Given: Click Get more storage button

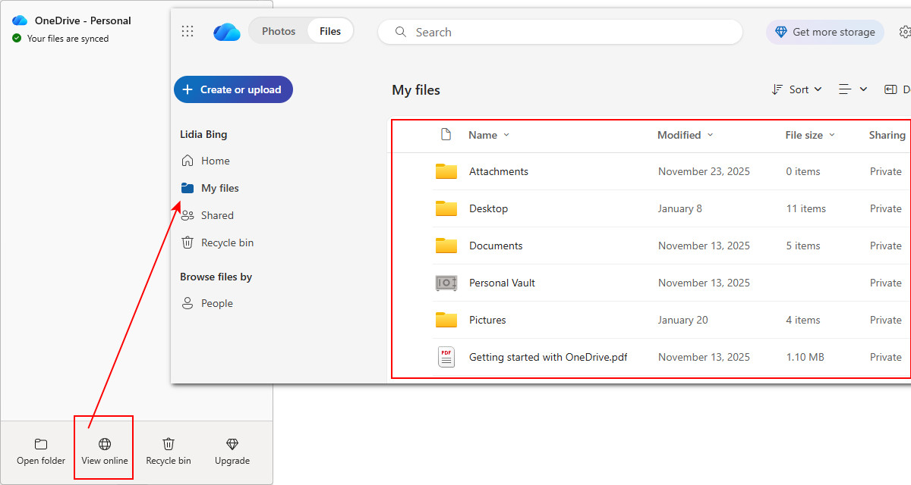Looking at the screenshot, I should click(x=825, y=32).
